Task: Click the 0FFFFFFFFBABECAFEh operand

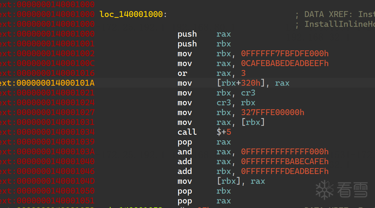Action: pos(284,162)
